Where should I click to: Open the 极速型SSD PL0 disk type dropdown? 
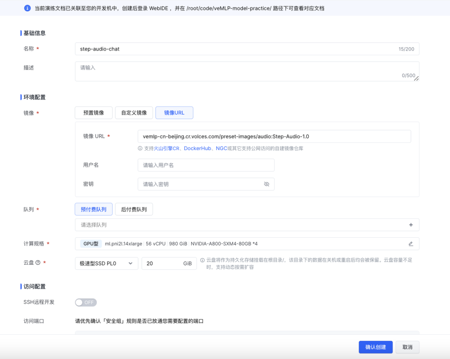(107, 264)
